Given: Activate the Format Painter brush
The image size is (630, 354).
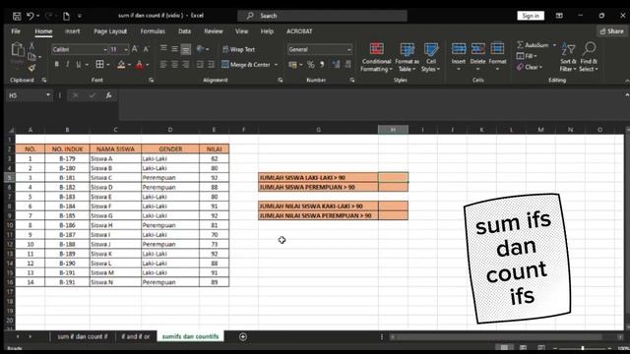Looking at the screenshot, I should pos(31,68).
